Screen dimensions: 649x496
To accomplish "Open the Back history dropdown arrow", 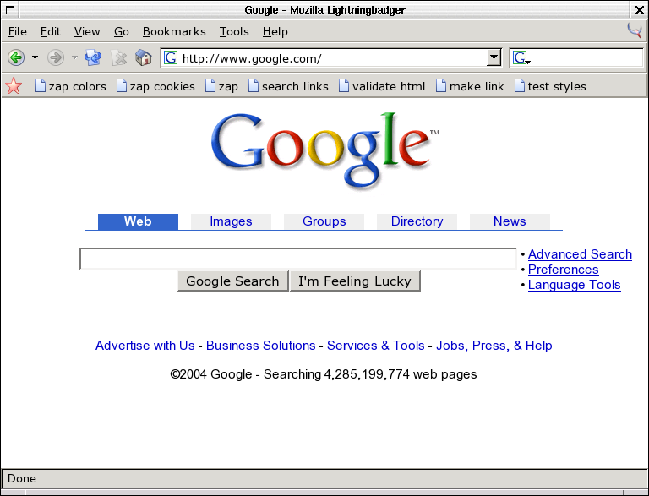I will click(x=35, y=57).
